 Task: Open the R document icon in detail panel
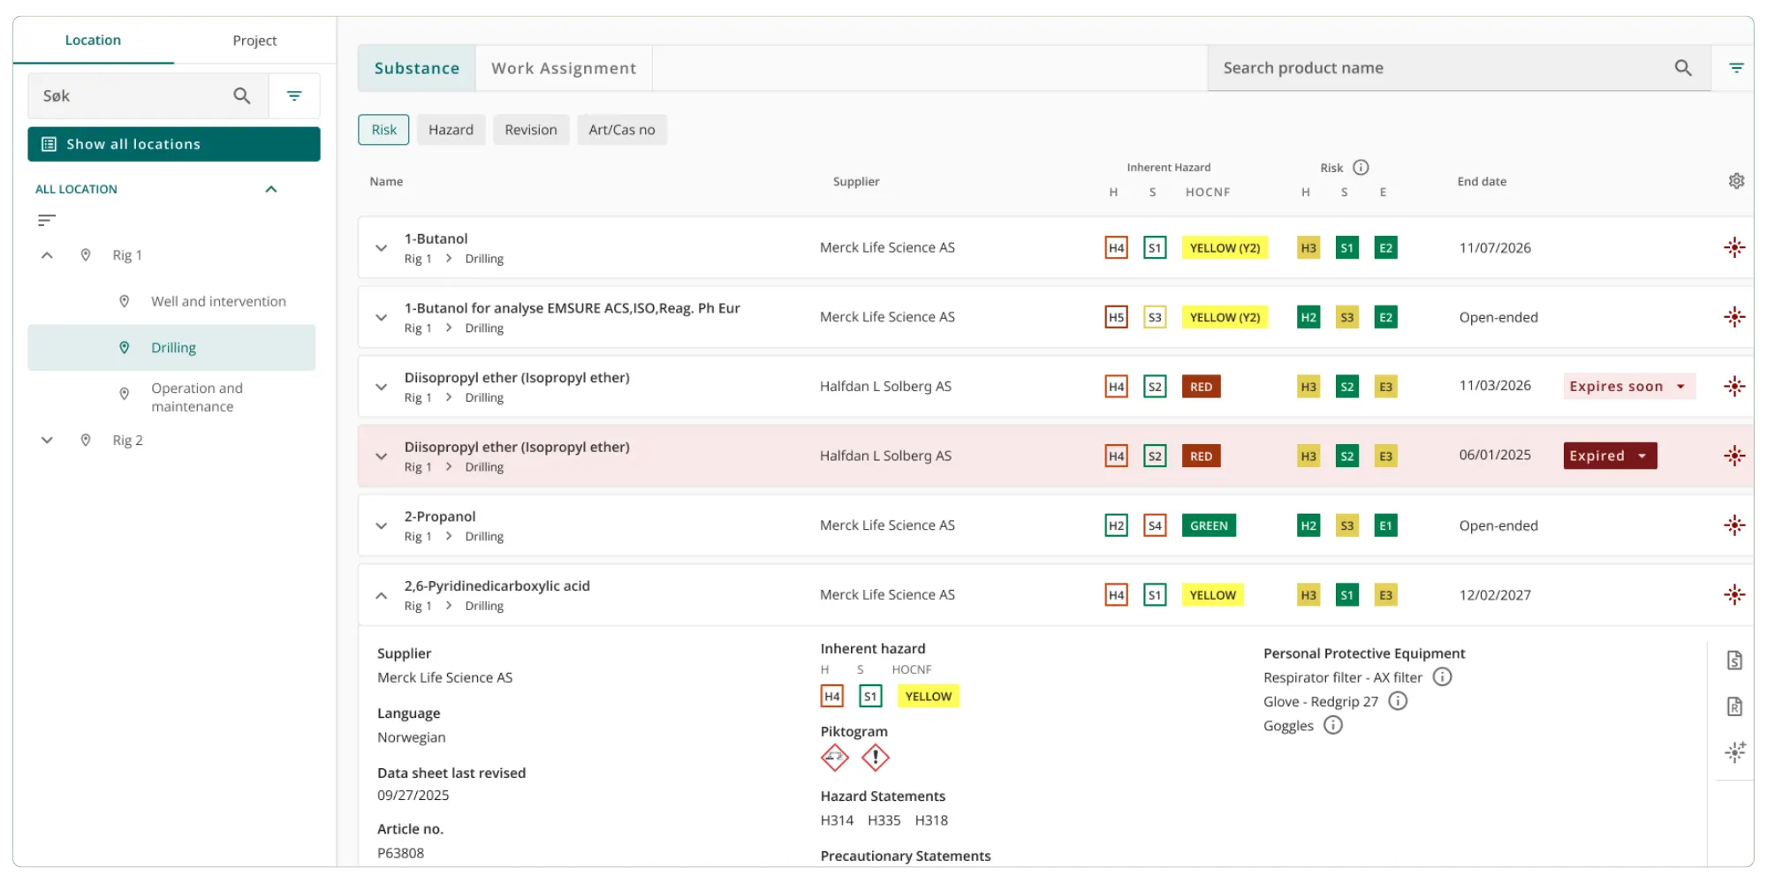pos(1734,706)
